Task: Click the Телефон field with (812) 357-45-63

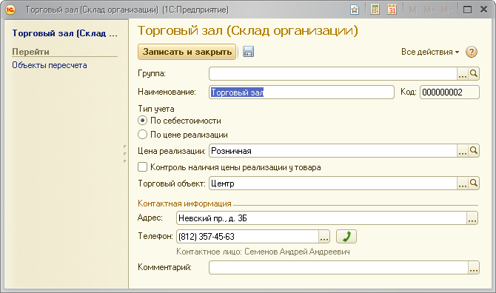Action: click(248, 237)
